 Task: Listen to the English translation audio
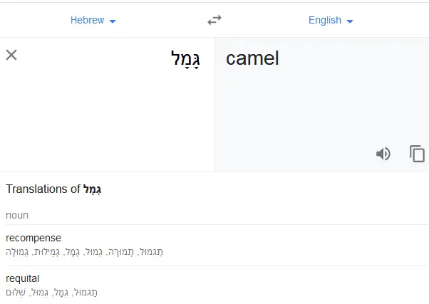383,154
